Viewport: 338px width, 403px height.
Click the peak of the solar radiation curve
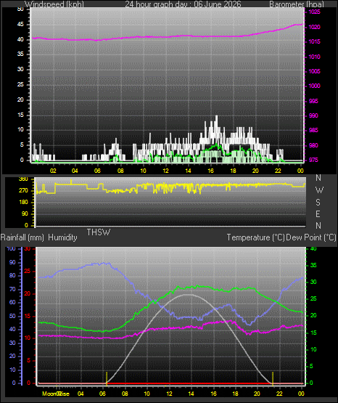pos(188,295)
